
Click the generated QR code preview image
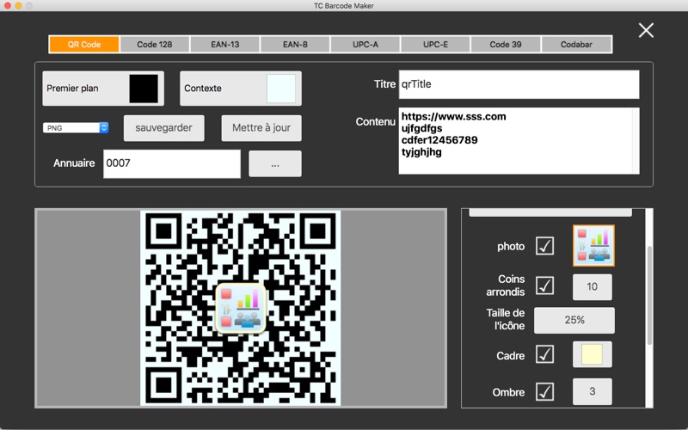pos(241,308)
